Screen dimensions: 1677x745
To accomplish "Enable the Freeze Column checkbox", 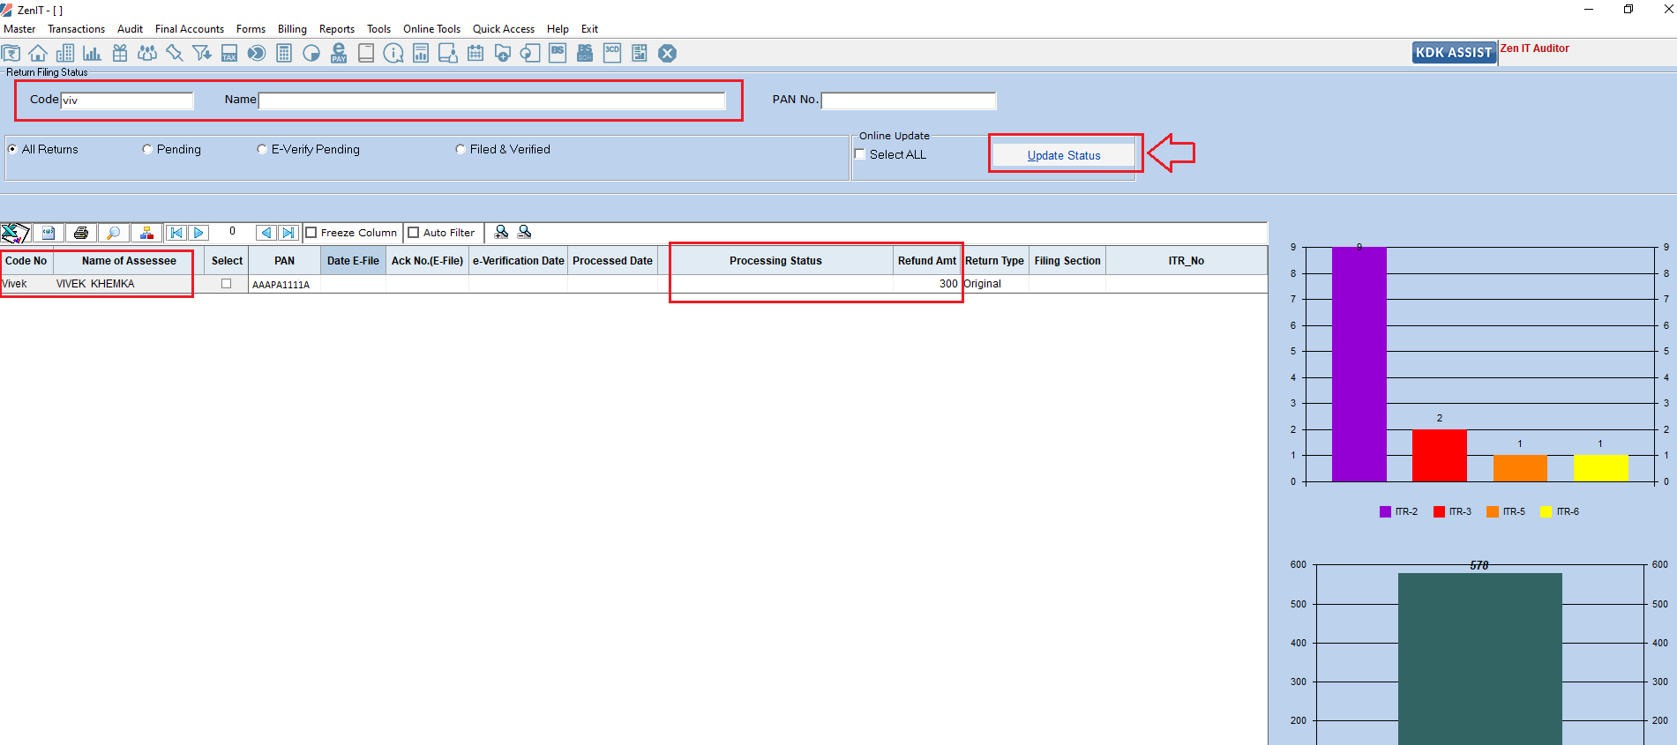I will click(x=311, y=233).
